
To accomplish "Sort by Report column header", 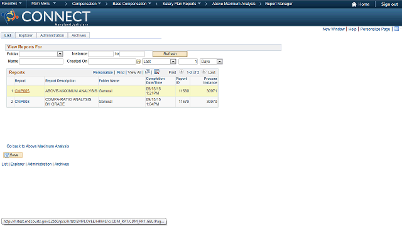I will pyautogui.click(x=20, y=81).
